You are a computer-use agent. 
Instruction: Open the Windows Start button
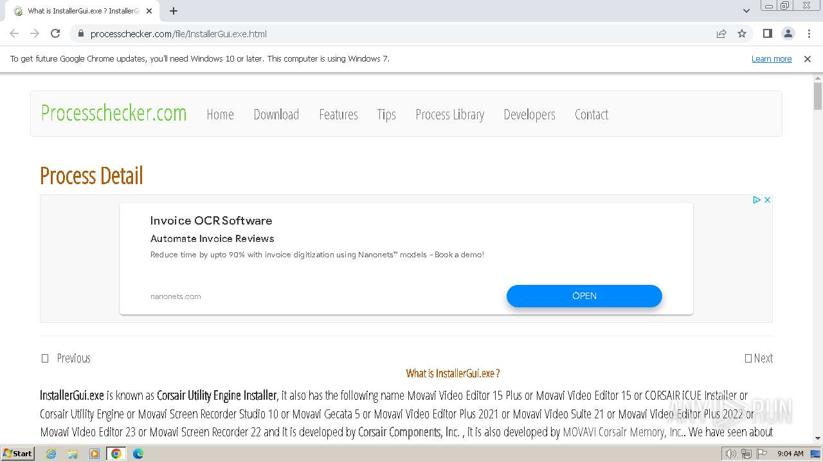pos(17,453)
